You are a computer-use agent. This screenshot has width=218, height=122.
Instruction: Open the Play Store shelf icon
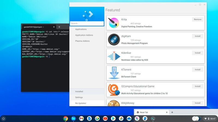tap(113, 118)
